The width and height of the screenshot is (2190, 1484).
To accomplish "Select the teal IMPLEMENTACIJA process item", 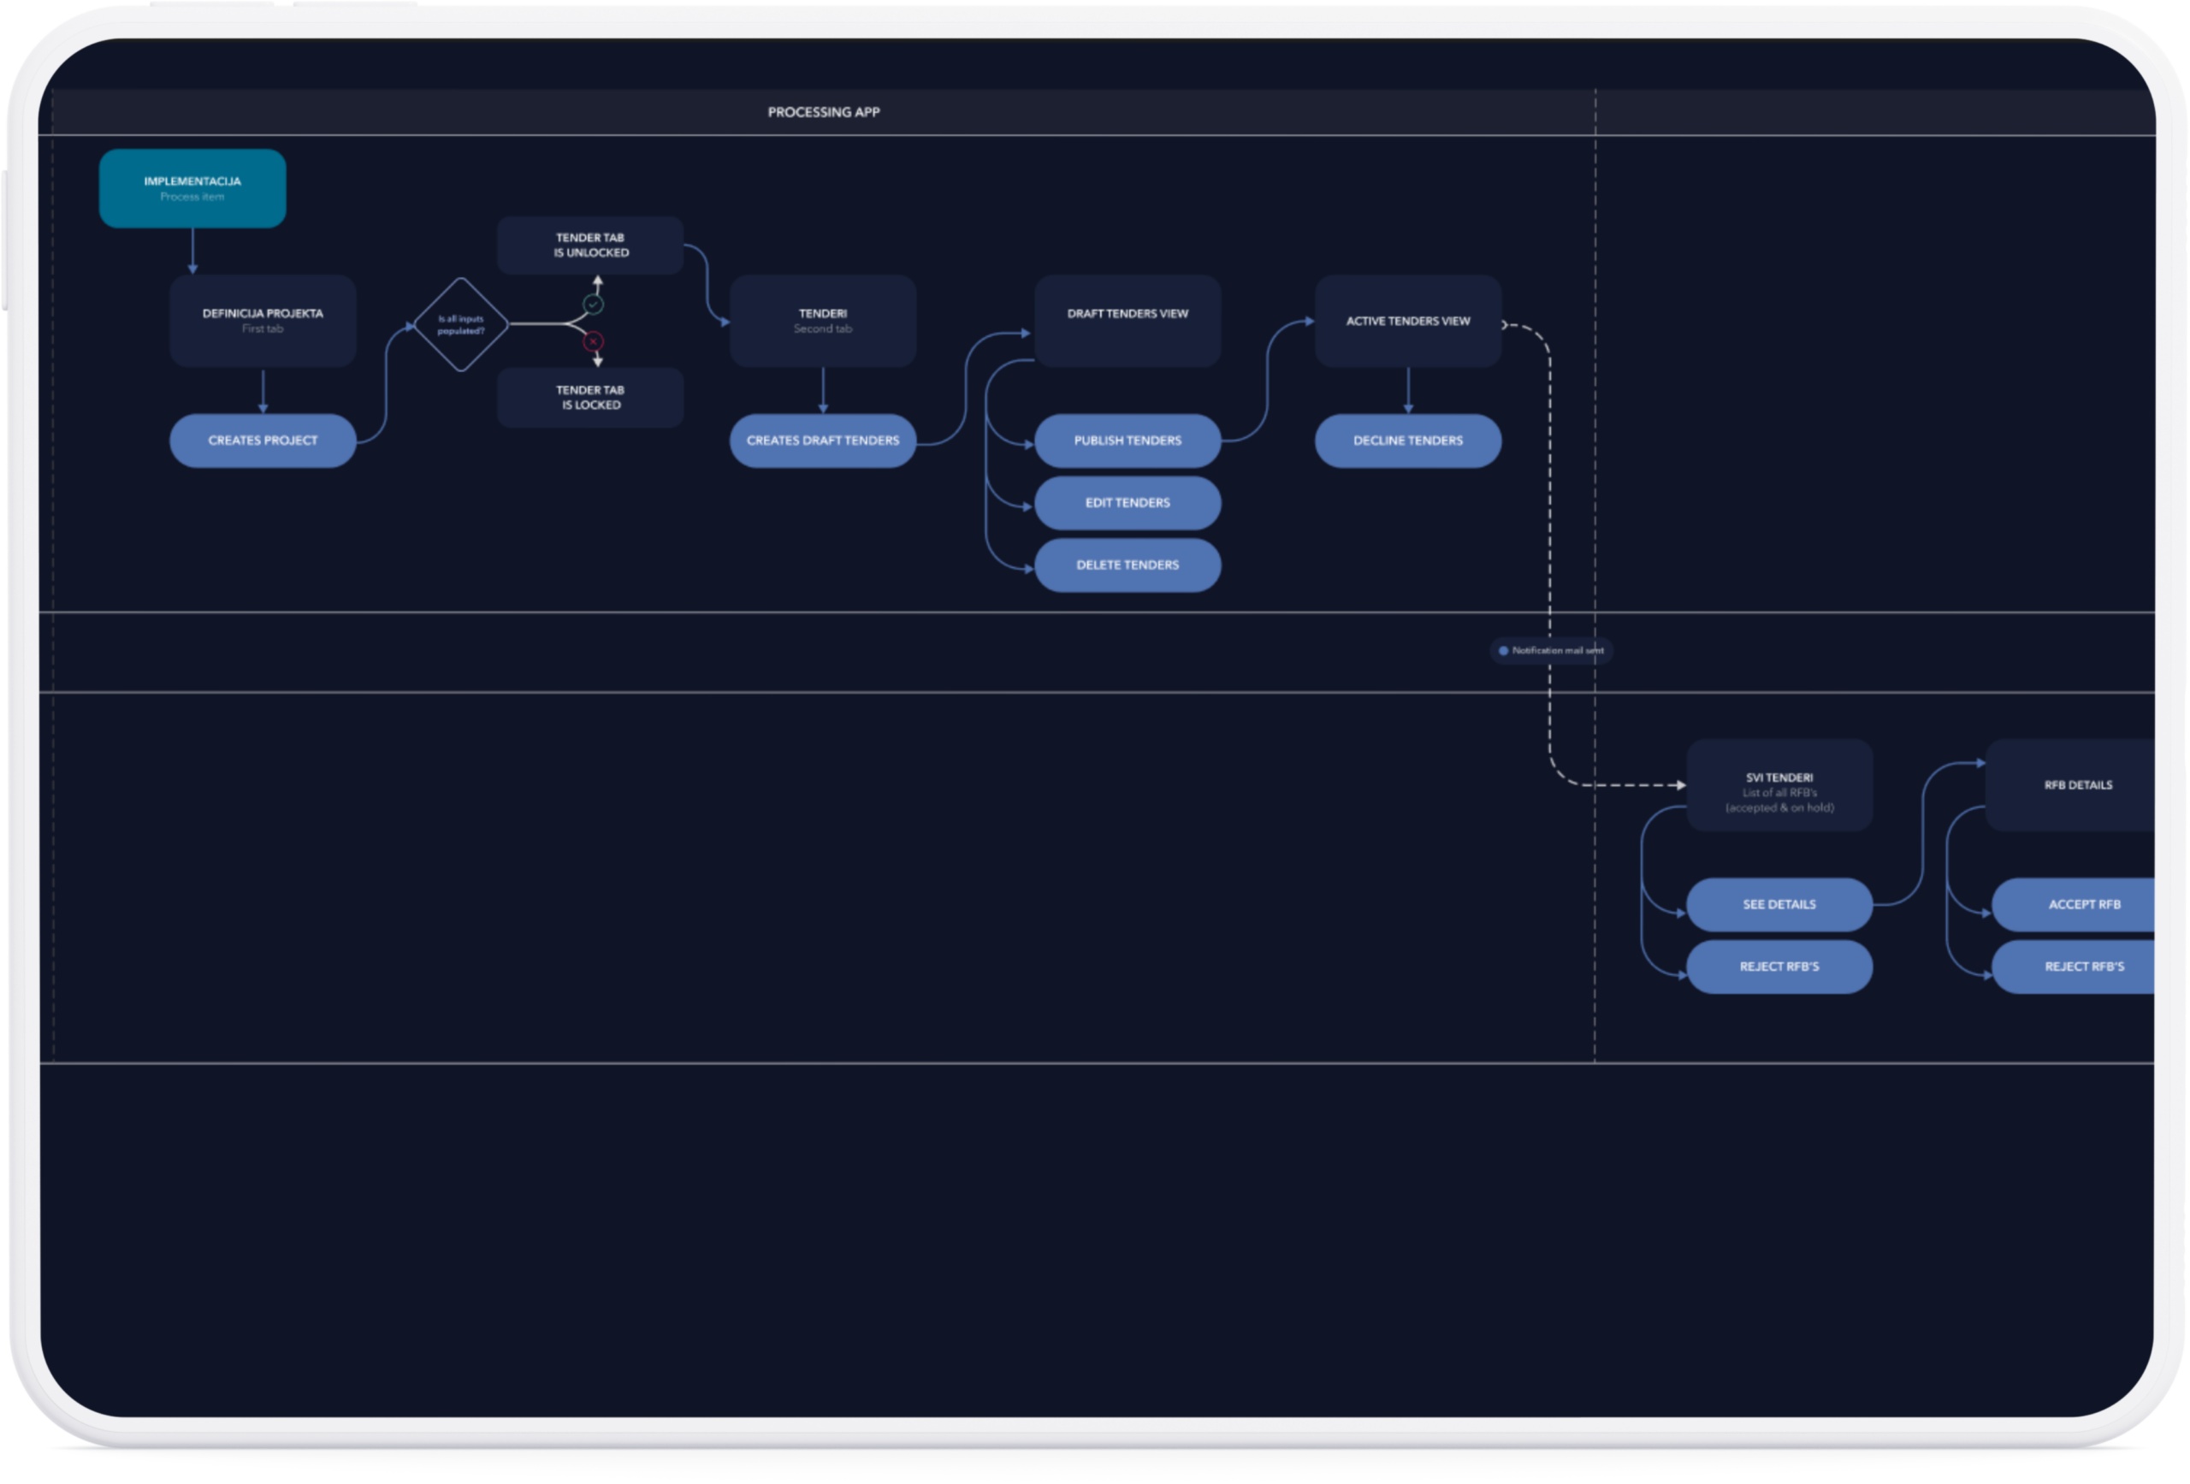I will [192, 188].
